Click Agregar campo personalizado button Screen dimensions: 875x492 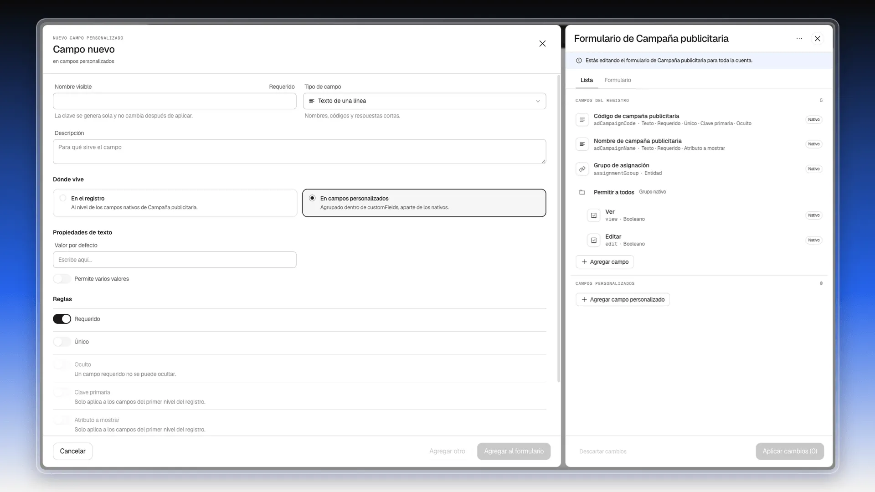click(x=623, y=300)
